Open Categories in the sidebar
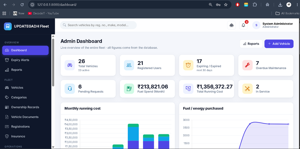 pyautogui.click(x=25, y=97)
